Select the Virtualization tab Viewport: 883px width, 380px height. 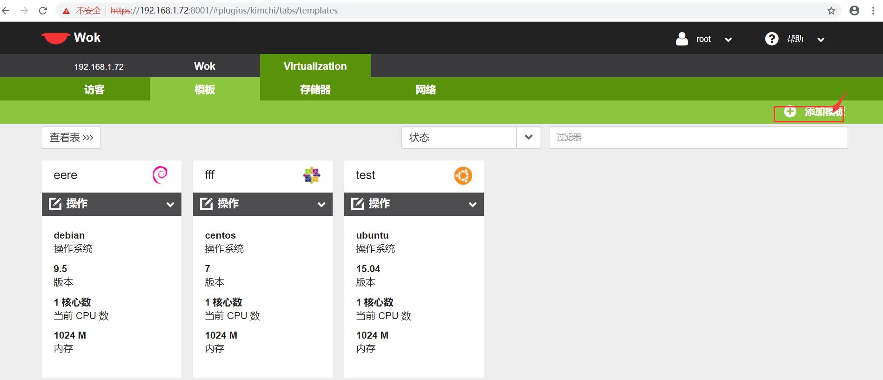tap(315, 66)
